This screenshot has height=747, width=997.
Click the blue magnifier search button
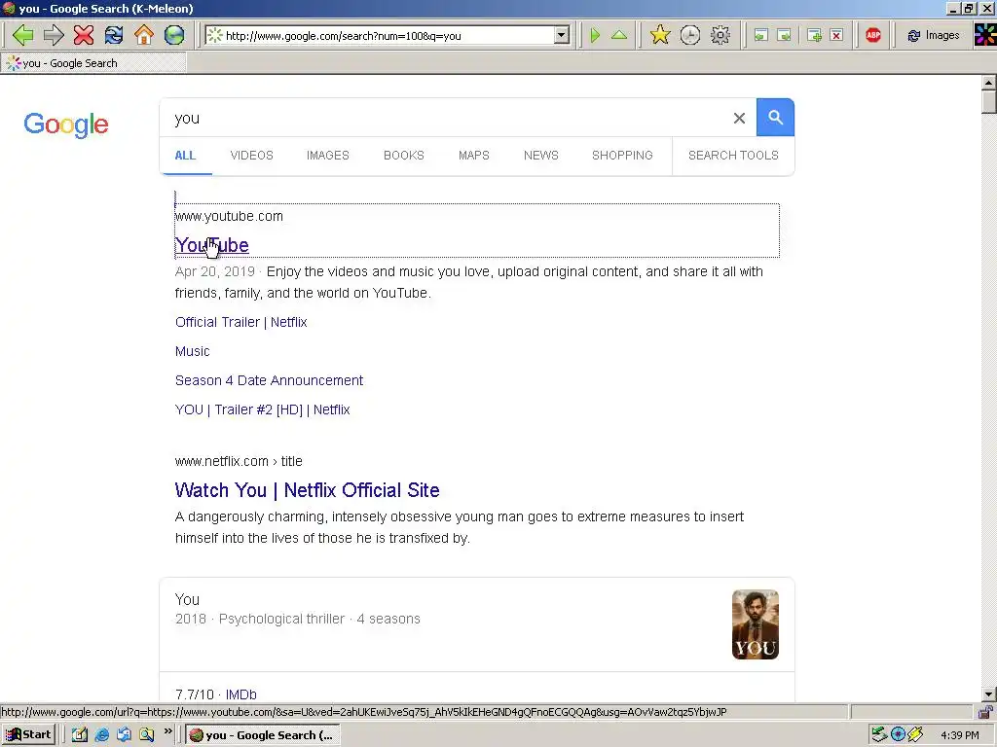[x=775, y=117]
